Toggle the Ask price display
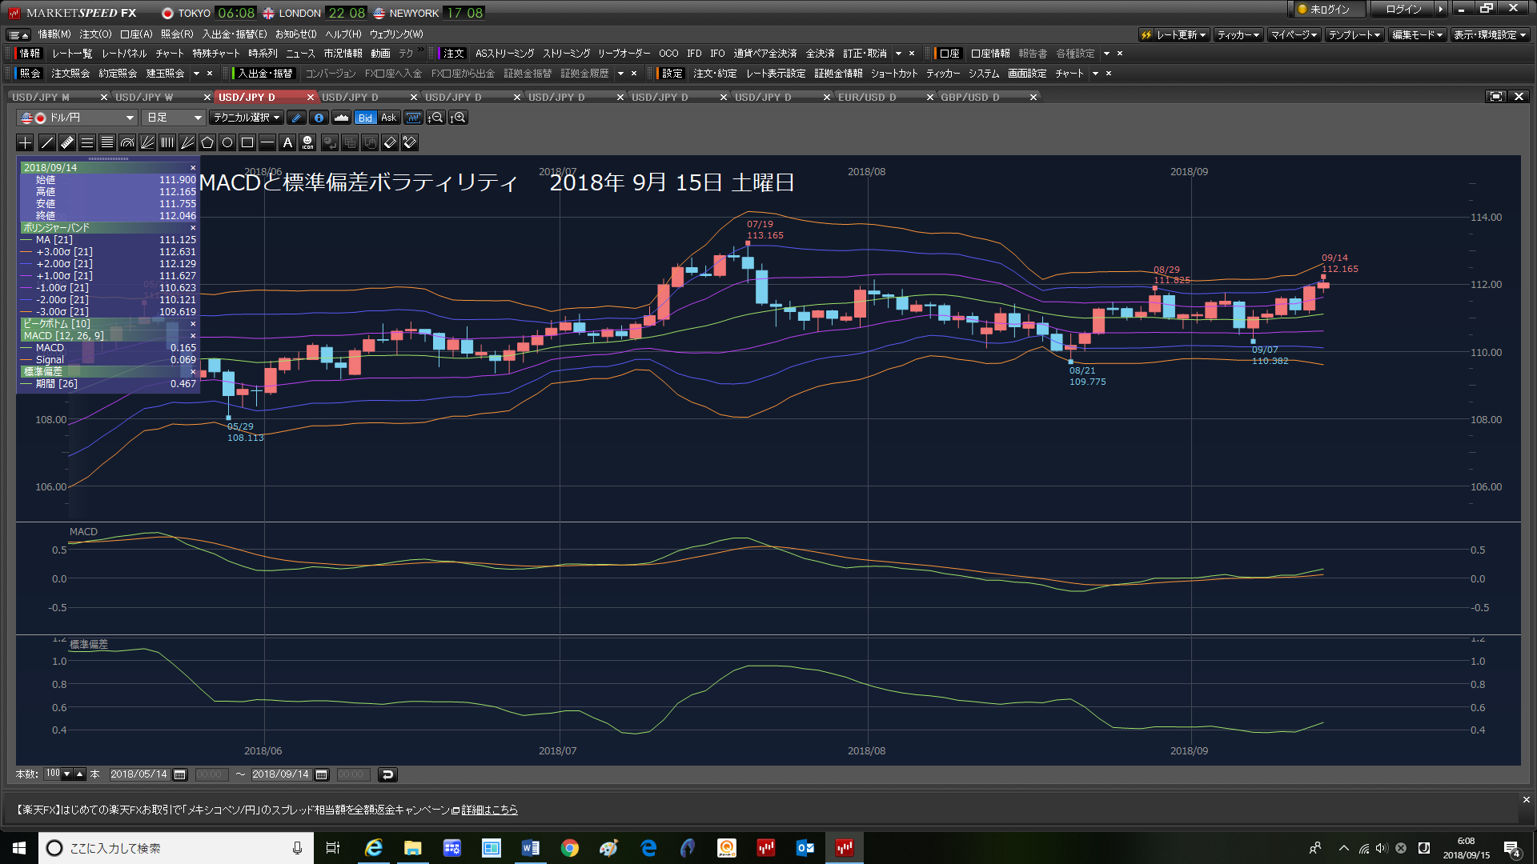This screenshot has height=864, width=1537. tap(389, 118)
